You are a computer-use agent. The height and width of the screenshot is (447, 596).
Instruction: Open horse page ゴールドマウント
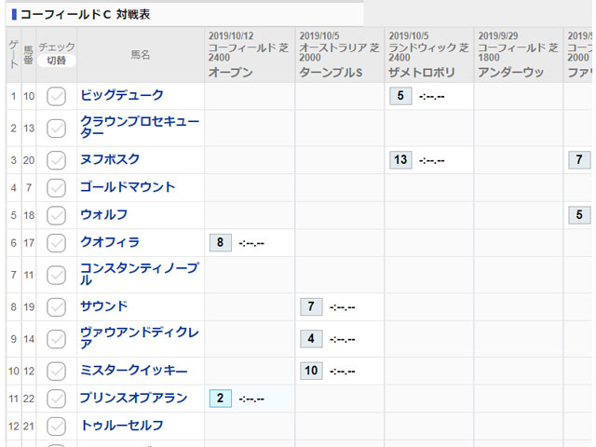coord(128,187)
